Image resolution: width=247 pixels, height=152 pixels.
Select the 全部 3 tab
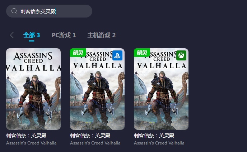pyautogui.click(x=32, y=35)
